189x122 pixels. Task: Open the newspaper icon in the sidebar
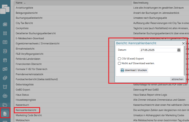coord(5,25)
